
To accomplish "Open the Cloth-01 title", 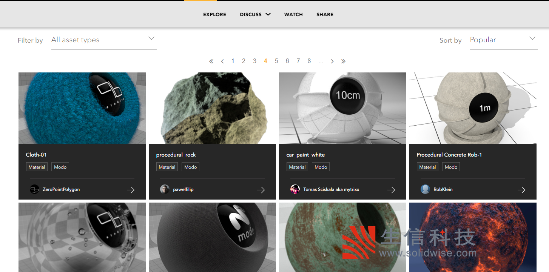I will [36, 155].
